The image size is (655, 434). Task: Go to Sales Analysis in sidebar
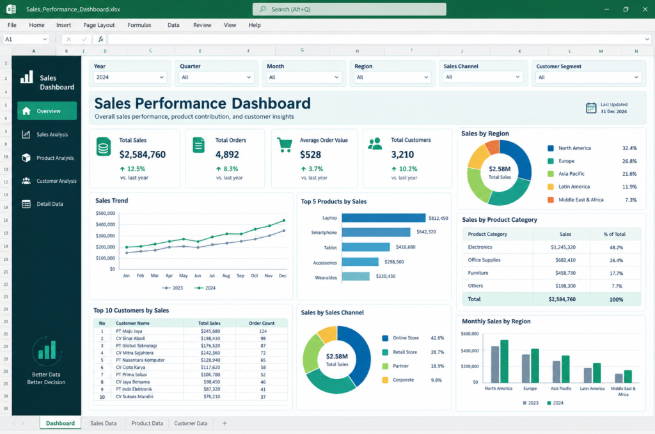pos(47,134)
